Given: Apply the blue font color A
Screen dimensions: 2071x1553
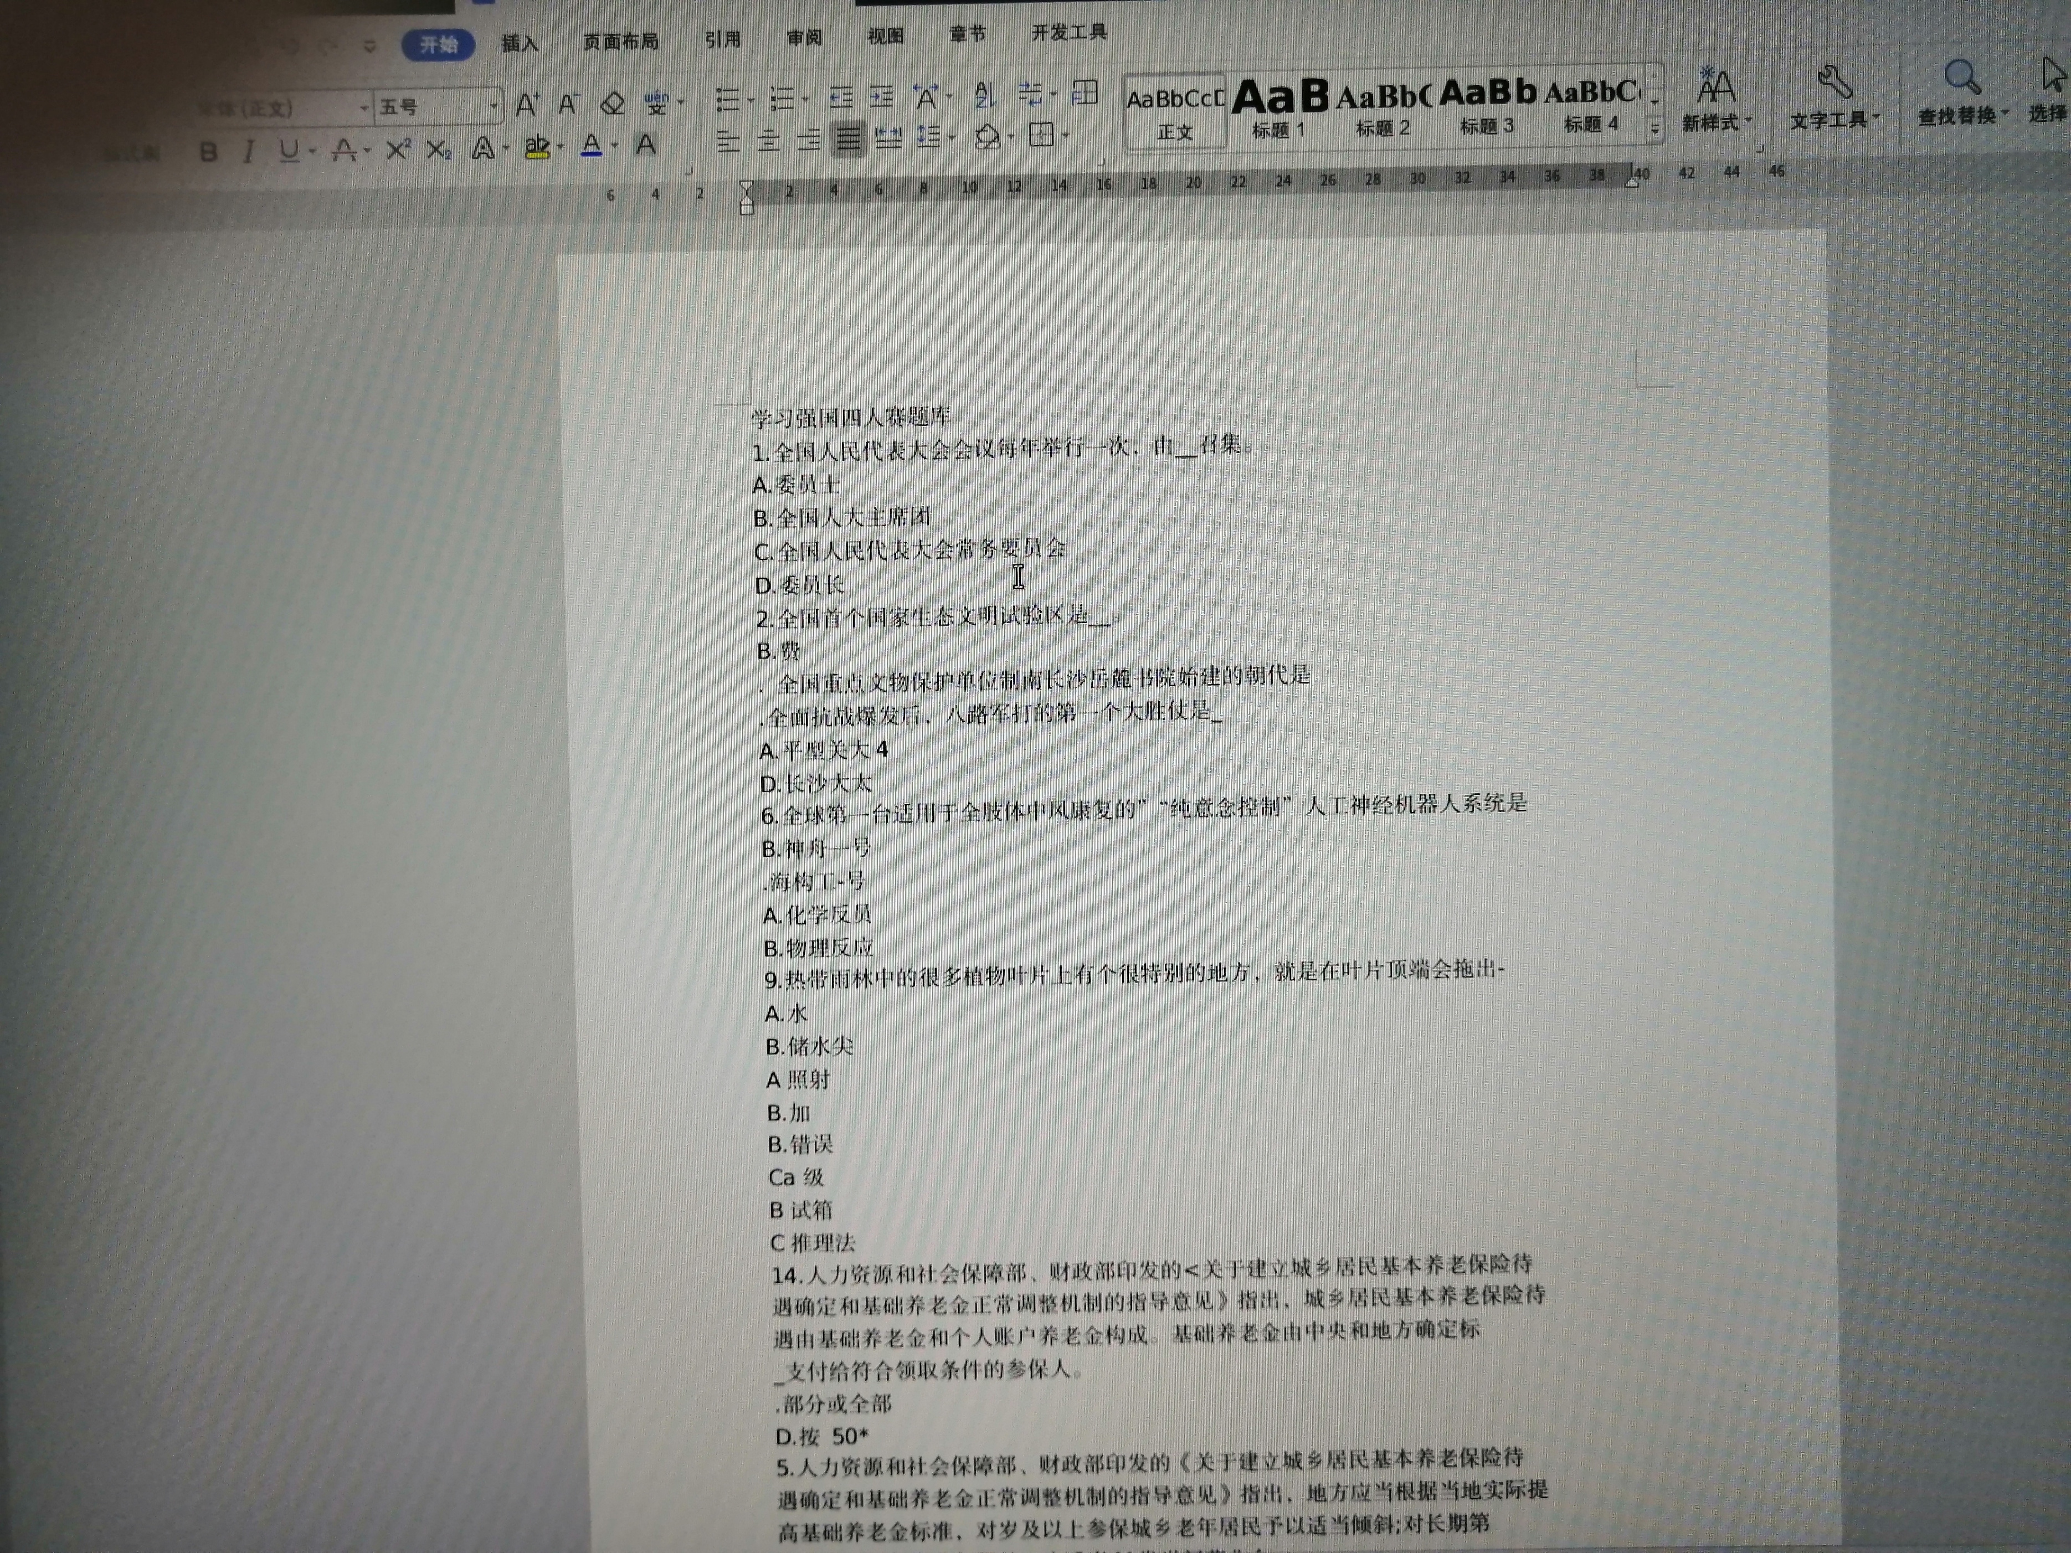Looking at the screenshot, I should pos(592,145).
